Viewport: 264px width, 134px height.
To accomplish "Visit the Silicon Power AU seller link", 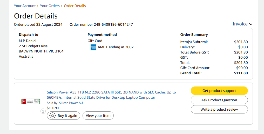I will [x=71, y=103].
